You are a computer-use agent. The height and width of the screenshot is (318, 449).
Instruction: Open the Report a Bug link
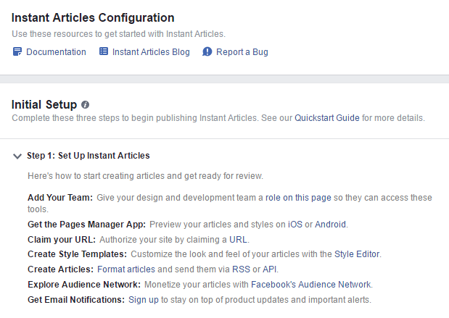click(x=242, y=52)
